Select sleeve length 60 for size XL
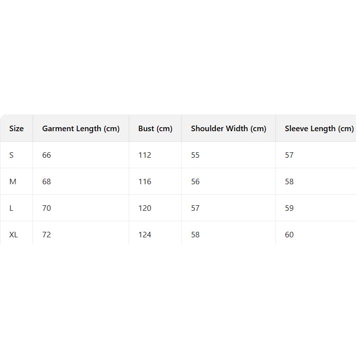356x356 pixels. [289, 235]
